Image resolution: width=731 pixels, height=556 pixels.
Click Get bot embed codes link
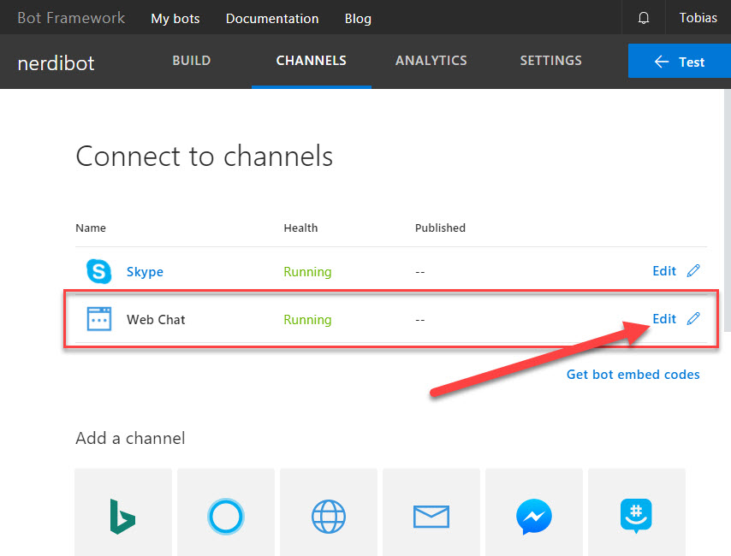click(x=633, y=375)
